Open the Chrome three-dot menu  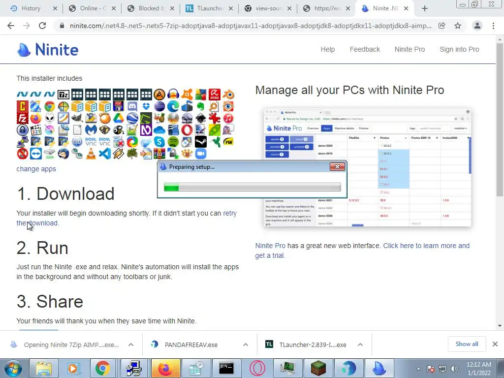click(x=493, y=26)
